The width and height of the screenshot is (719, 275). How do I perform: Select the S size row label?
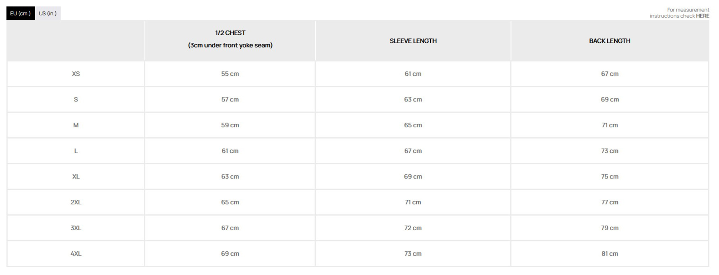click(76, 100)
